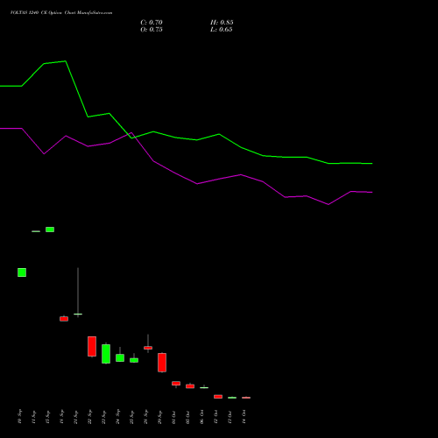Viewport: 438px width, 438px height.
Task: Click the red candle above 01 Oct
Action: tap(176, 384)
